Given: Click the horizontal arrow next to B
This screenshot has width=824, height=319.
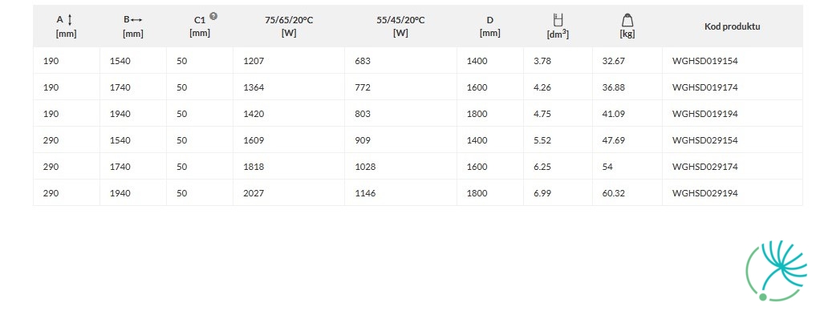Looking at the screenshot, I should point(136,20).
